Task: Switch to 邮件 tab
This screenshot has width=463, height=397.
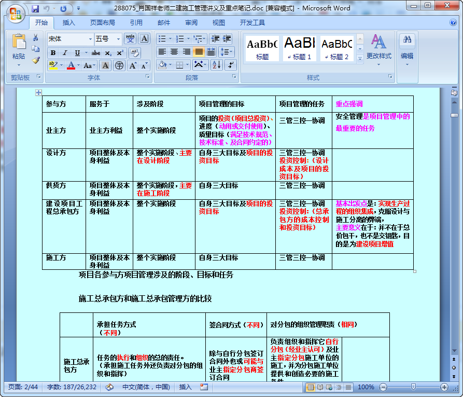Action: [x=164, y=22]
